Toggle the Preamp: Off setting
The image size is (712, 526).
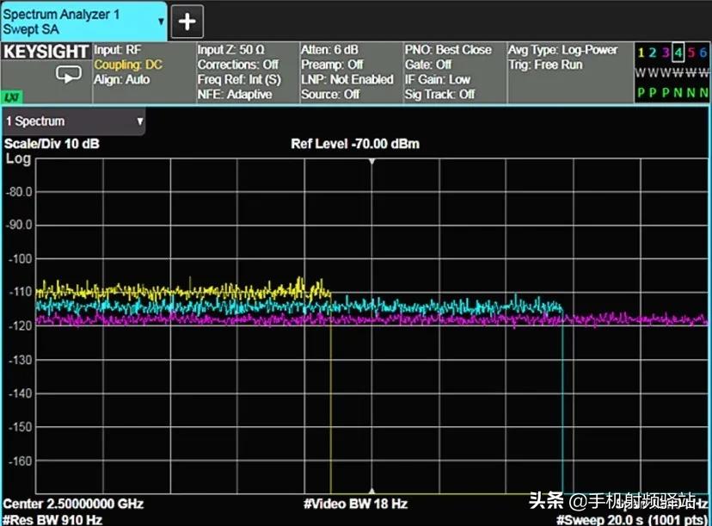pos(331,65)
